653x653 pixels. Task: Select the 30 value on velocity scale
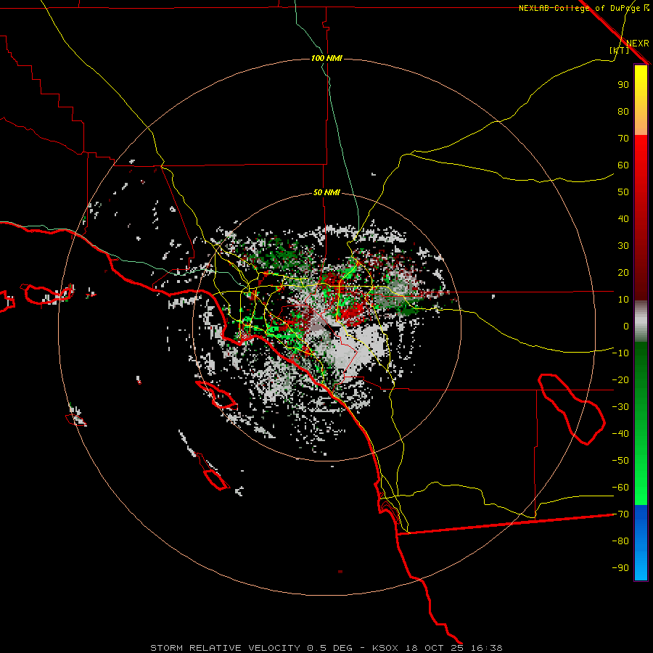(x=623, y=246)
